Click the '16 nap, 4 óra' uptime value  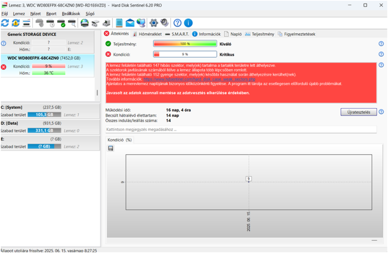178,110
